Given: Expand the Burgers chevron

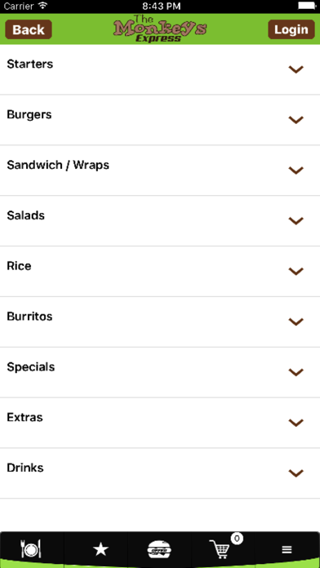Looking at the screenshot, I should point(296,120).
